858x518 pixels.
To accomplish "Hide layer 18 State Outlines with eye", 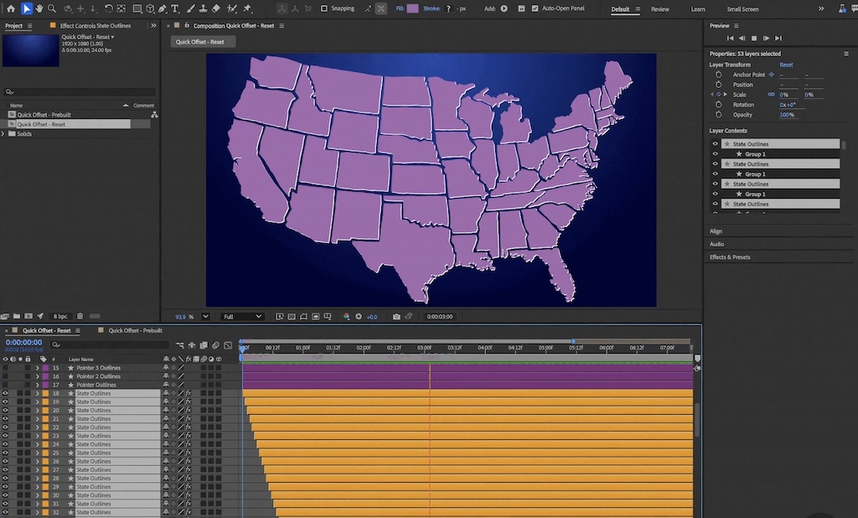I will 5,393.
